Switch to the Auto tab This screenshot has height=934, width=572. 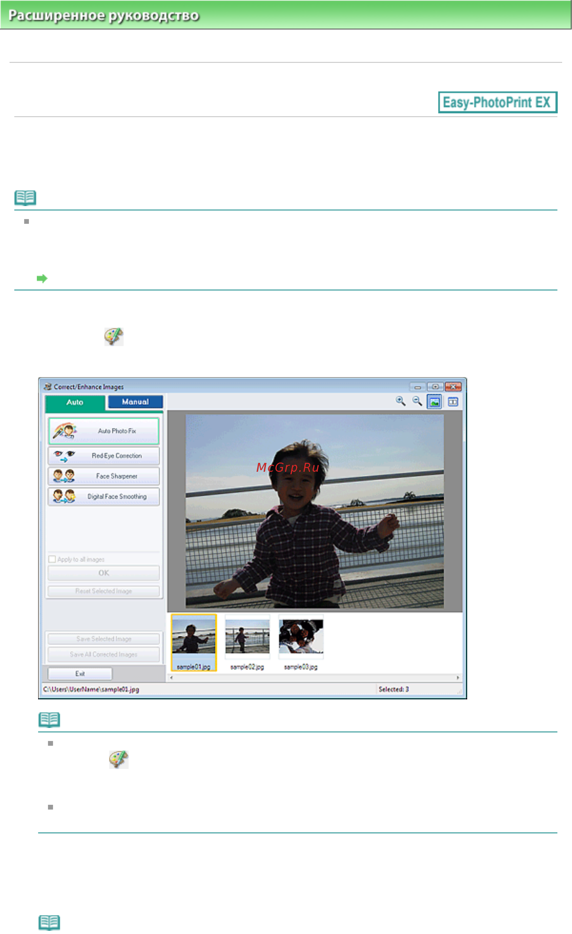point(75,403)
